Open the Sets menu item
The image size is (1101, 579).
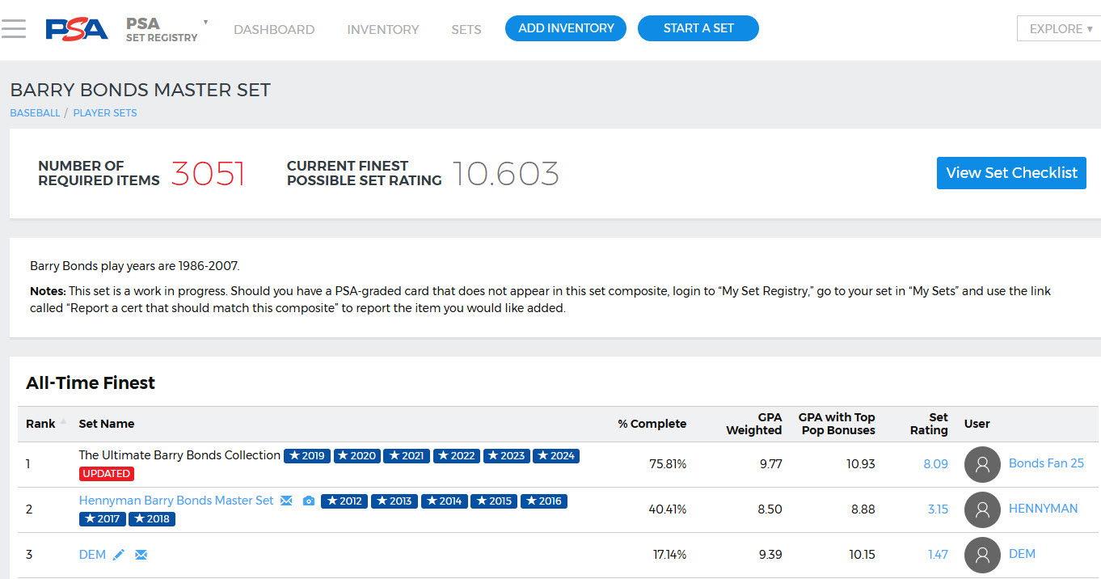pyautogui.click(x=466, y=29)
